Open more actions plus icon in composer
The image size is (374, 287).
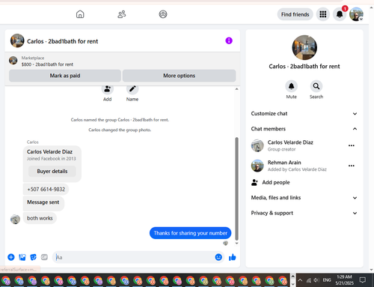(x=11, y=257)
